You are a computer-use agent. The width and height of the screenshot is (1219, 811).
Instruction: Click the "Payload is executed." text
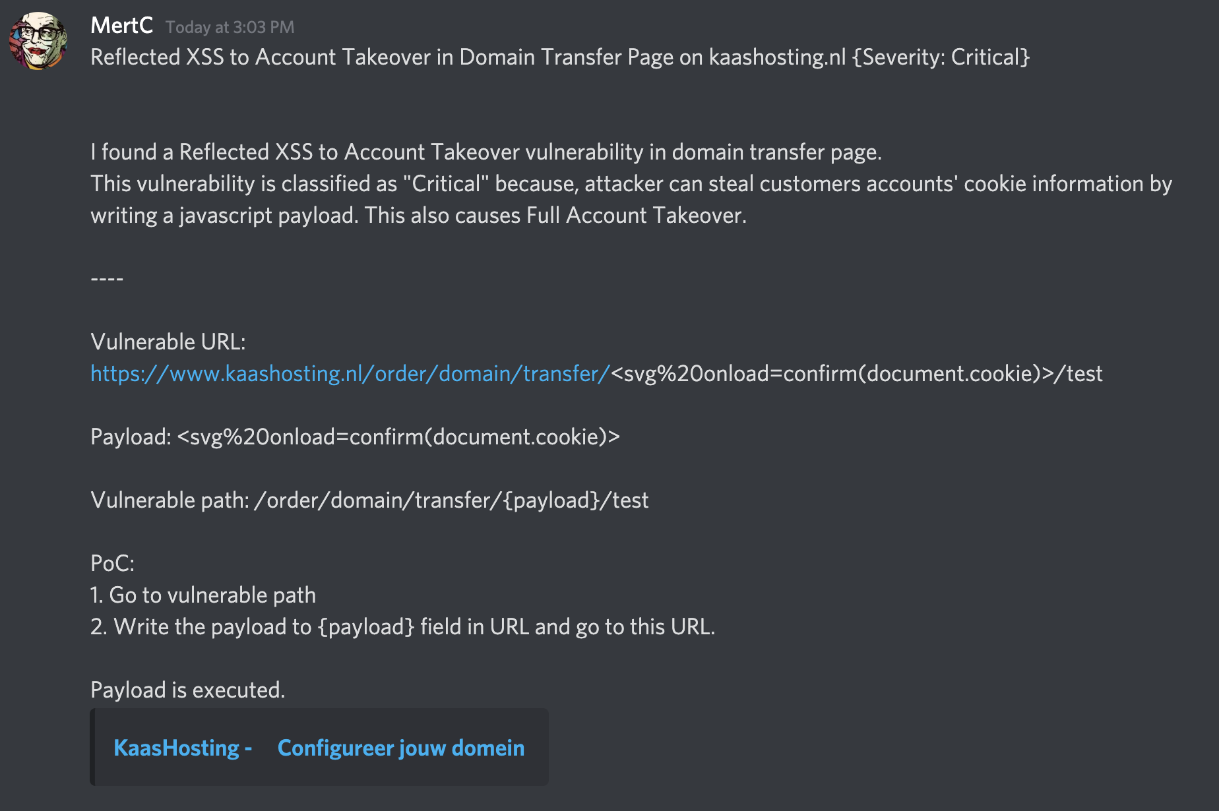(x=187, y=690)
